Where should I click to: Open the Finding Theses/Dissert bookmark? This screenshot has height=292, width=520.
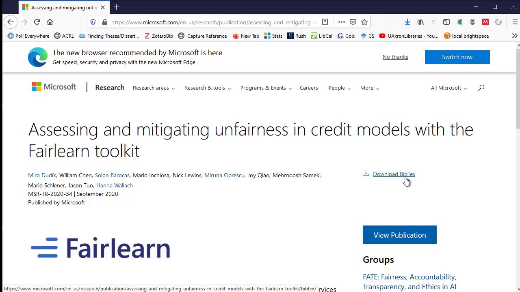pyautogui.click(x=109, y=36)
